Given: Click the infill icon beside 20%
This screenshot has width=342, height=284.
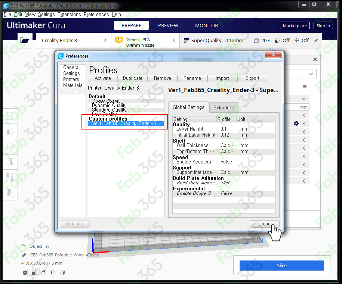Looking at the screenshot, I should (256, 40).
